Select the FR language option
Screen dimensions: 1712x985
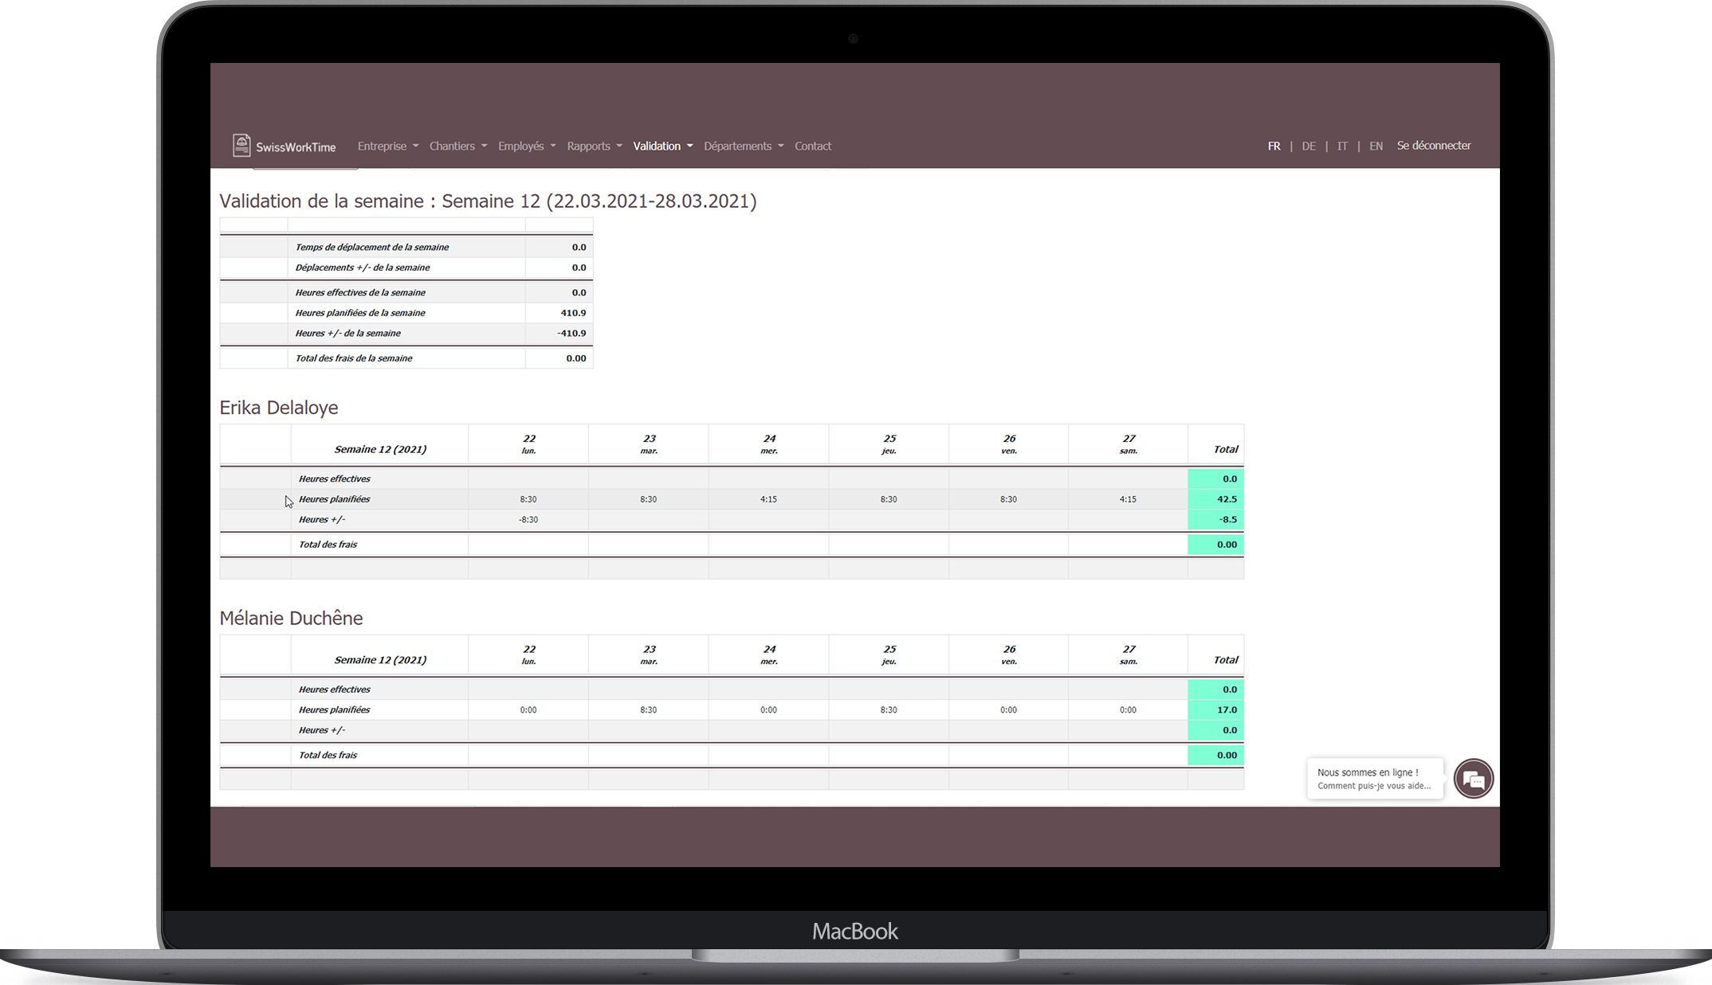point(1274,146)
